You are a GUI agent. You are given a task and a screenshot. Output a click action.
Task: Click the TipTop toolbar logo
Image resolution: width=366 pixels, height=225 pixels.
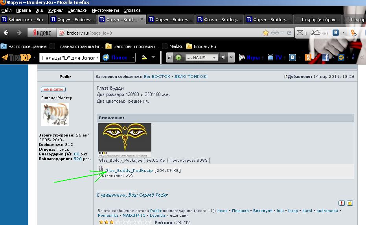[17, 57]
